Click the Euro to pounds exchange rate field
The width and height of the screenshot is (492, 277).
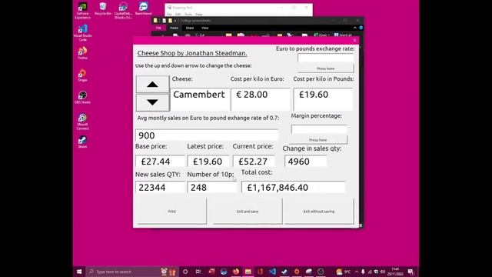325,58
